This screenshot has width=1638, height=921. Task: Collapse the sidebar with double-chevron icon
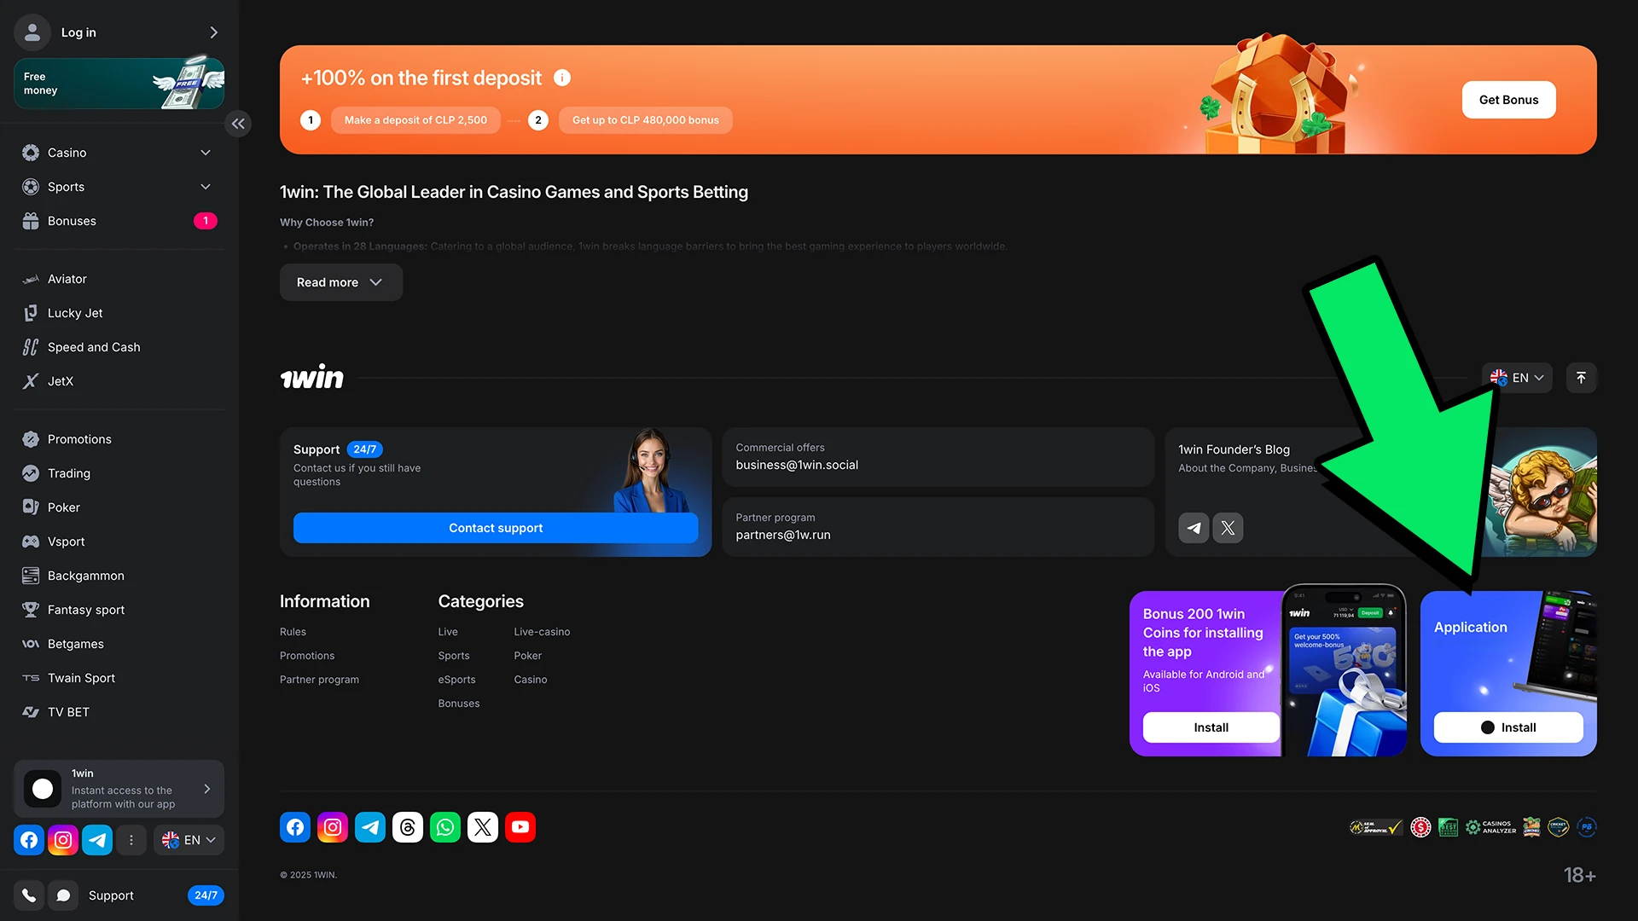click(x=238, y=124)
